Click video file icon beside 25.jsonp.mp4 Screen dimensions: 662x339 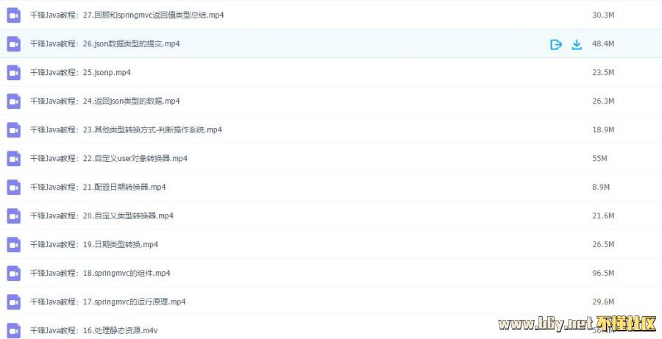[x=13, y=73]
